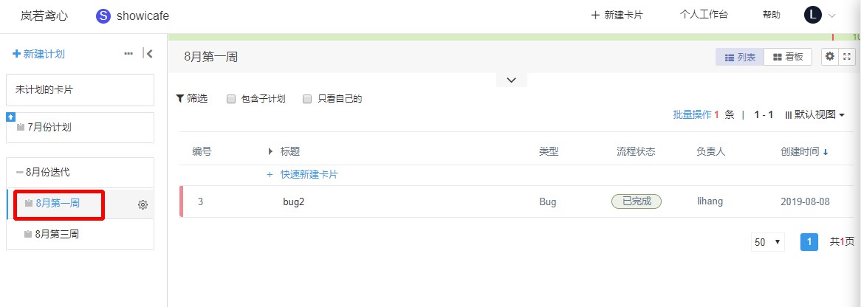Switch to the 看板 board view
Screen dimensions: 861x307
click(788, 57)
